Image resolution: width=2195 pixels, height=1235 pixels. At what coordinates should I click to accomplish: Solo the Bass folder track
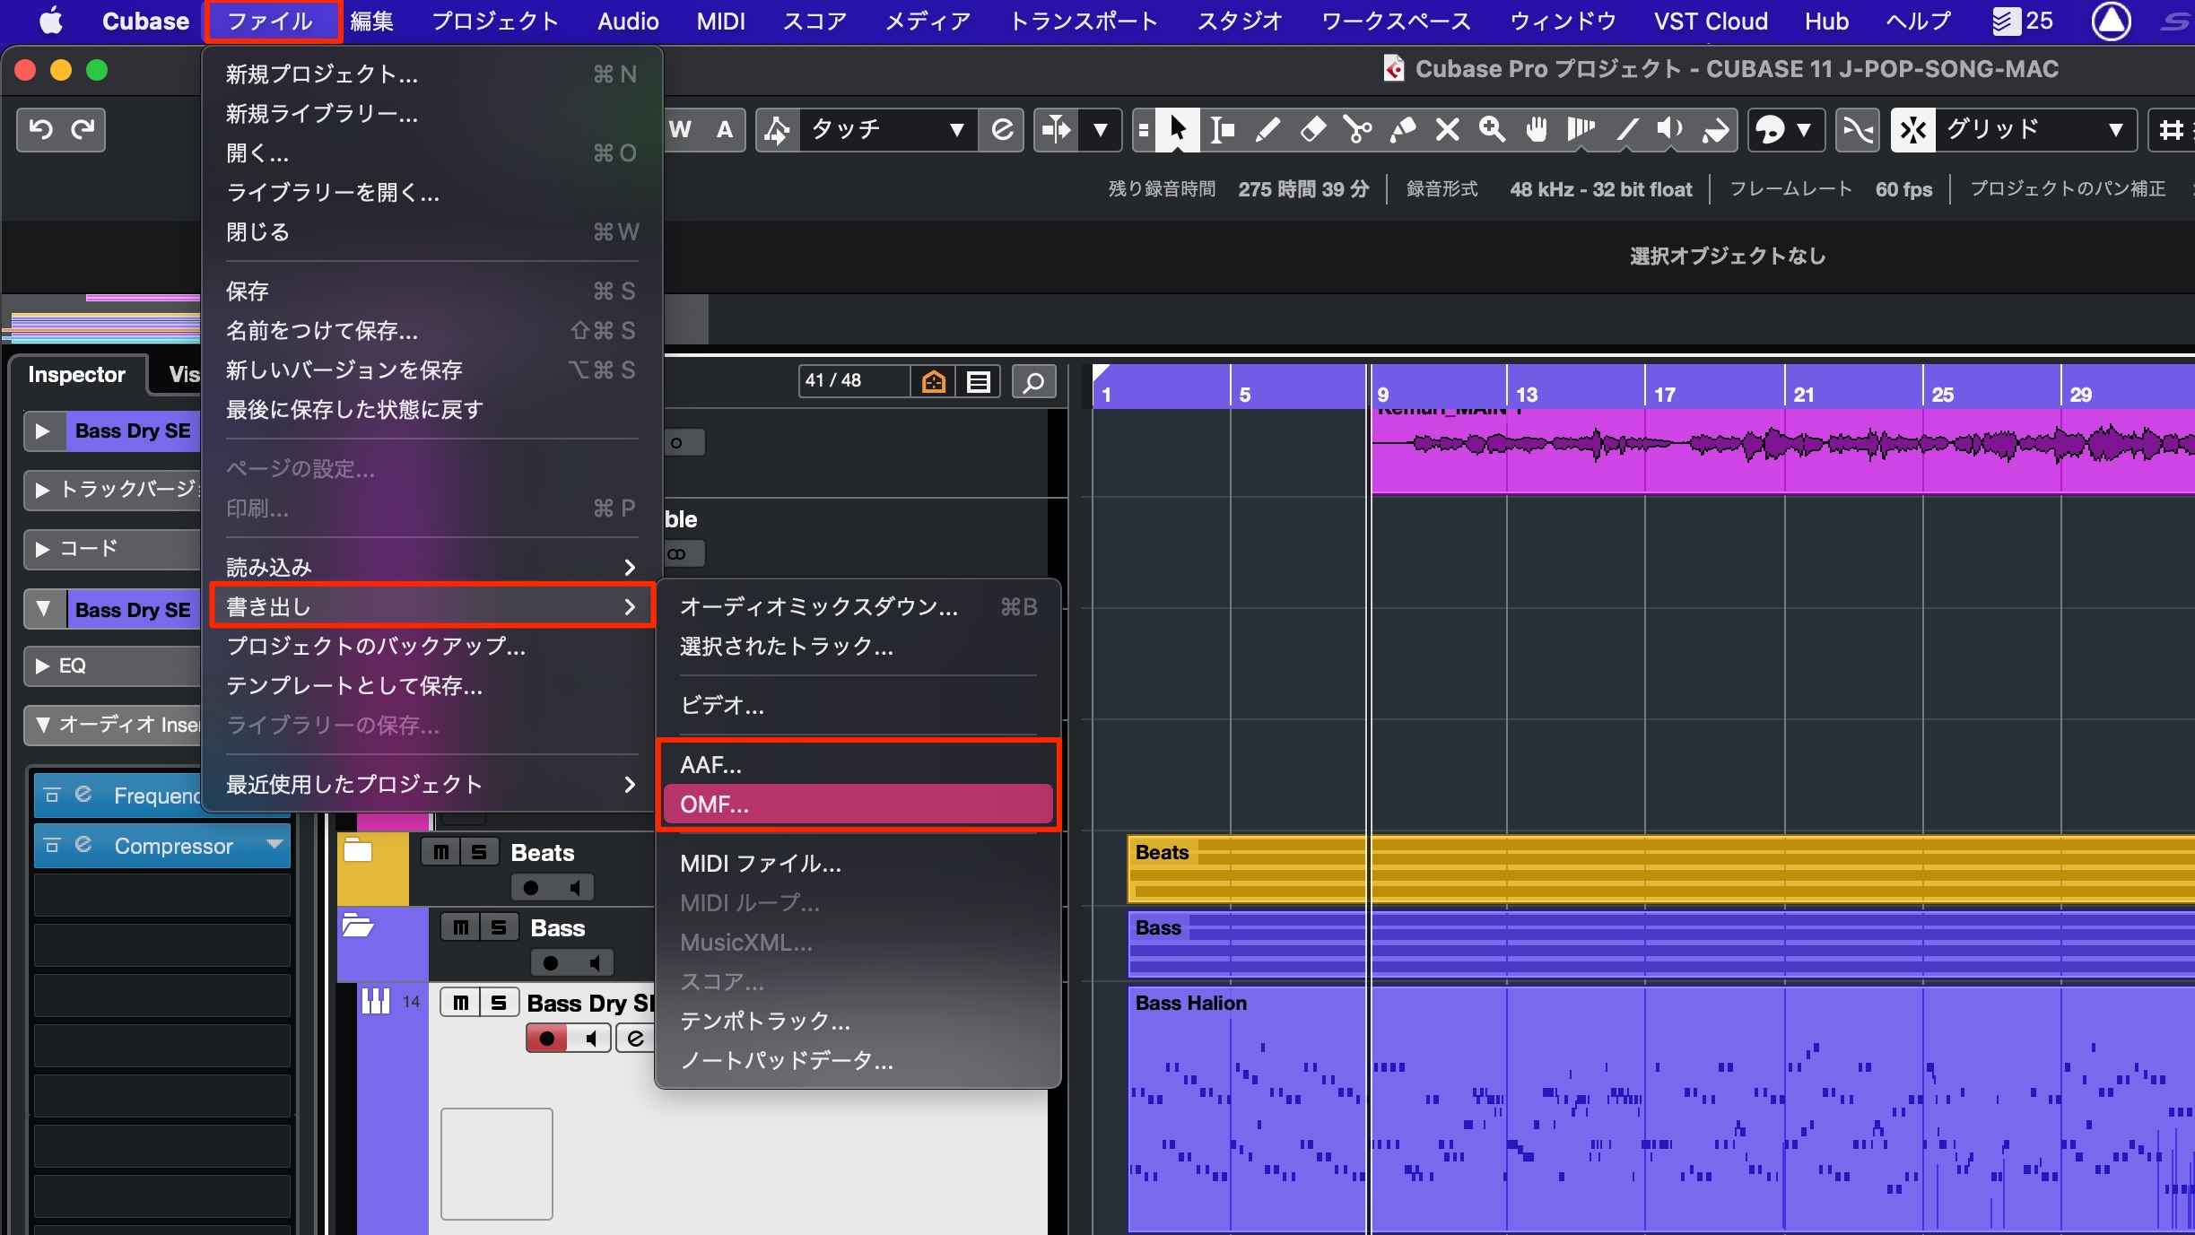click(x=499, y=927)
